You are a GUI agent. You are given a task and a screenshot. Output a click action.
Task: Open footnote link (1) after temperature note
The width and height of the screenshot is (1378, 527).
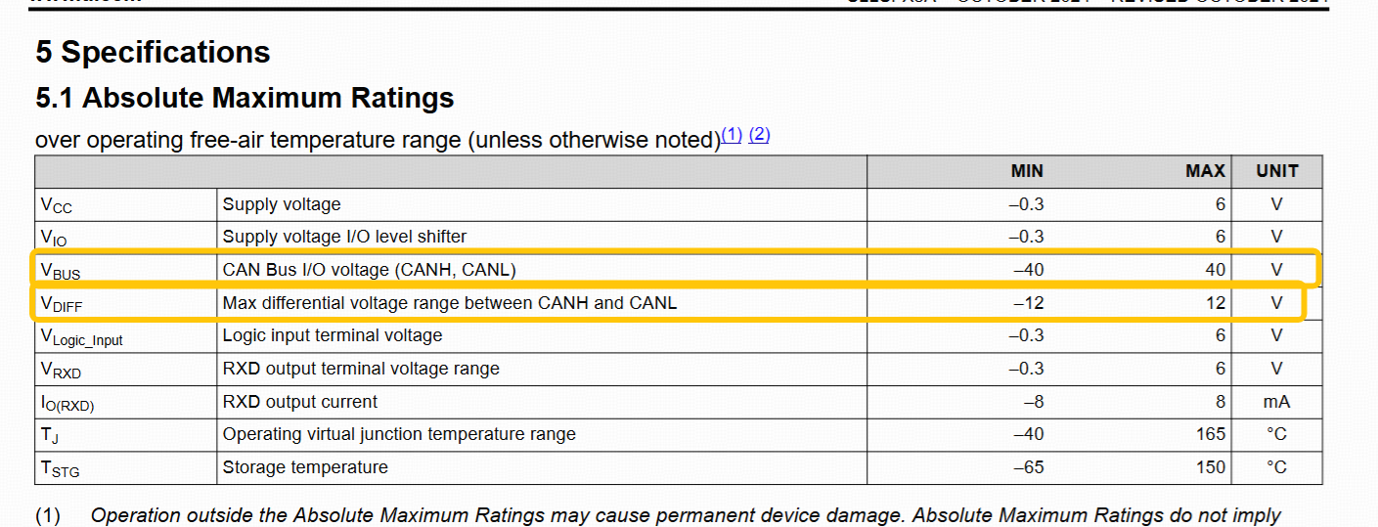tap(732, 136)
